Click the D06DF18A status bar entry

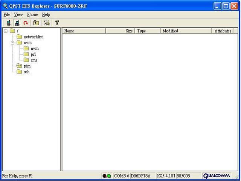(143, 176)
